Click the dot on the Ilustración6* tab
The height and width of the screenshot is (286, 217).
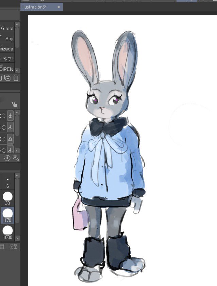click(59, 7)
